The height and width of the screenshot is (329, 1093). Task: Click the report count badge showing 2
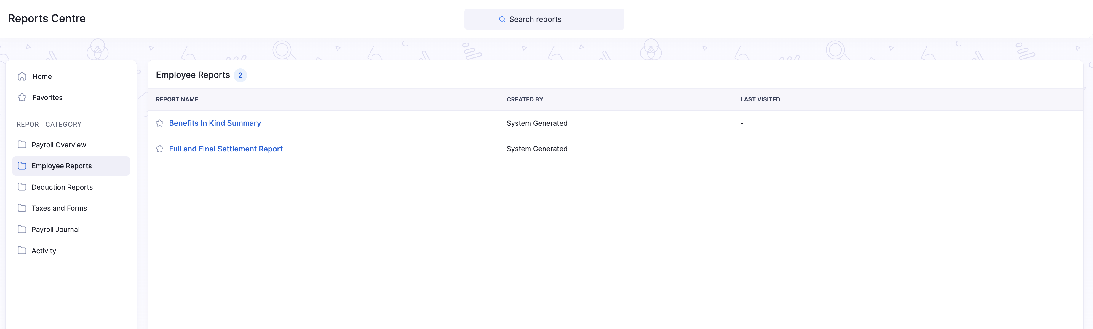click(x=240, y=75)
